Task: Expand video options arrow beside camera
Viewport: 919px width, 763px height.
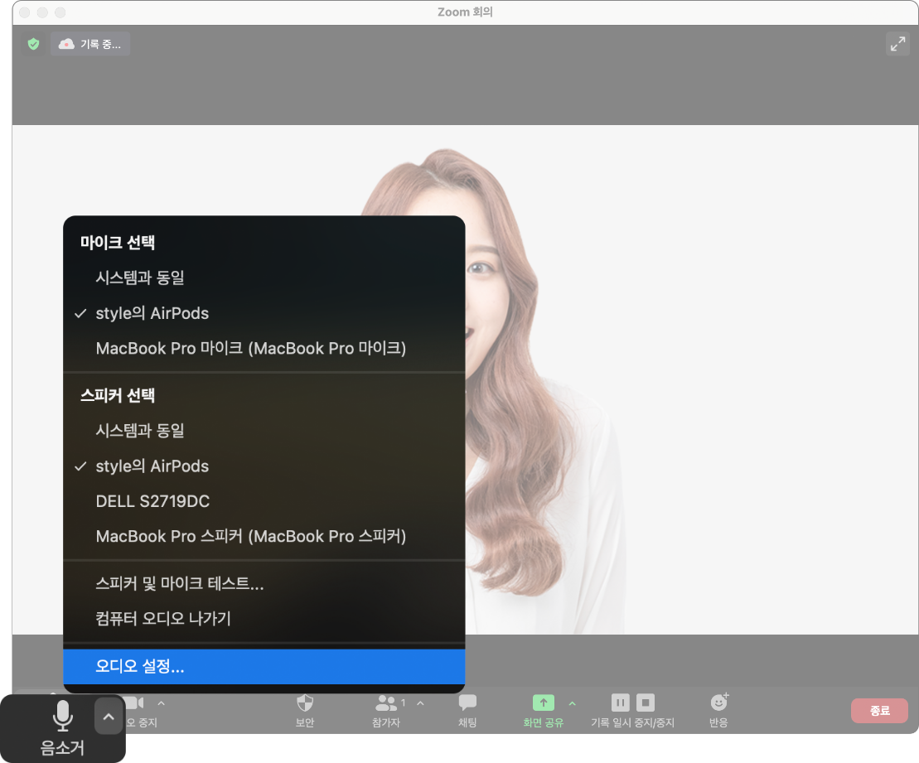Action: click(161, 703)
